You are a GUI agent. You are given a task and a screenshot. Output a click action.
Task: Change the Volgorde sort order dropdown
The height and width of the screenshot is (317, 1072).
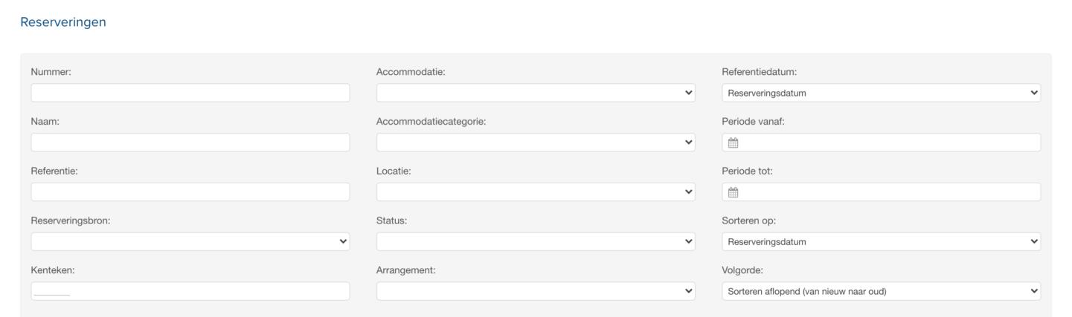tap(881, 292)
